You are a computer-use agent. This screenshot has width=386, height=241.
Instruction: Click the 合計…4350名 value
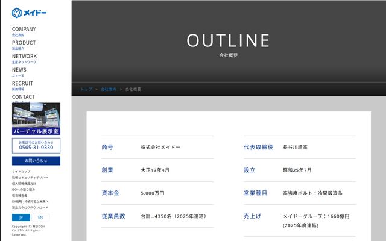[x=174, y=216]
